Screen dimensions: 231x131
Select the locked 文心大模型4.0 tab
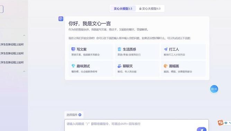point(150,9)
